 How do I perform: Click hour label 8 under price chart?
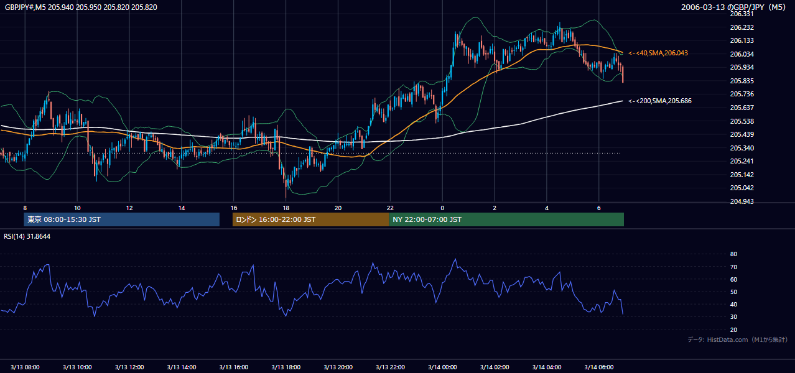pyautogui.click(x=25, y=208)
